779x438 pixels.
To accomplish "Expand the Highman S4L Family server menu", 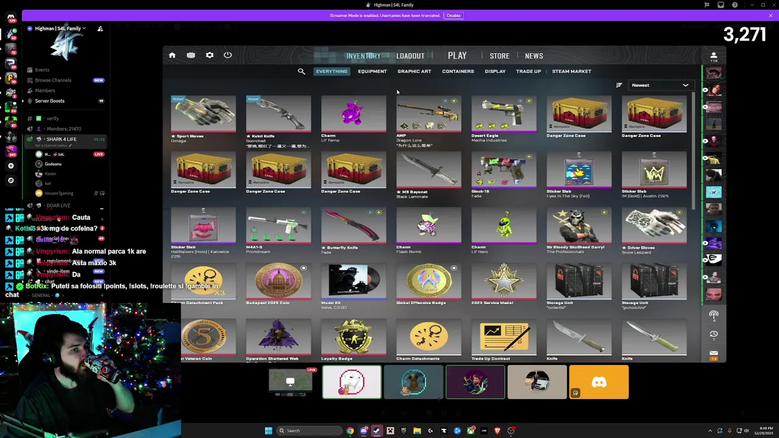I will [x=60, y=29].
